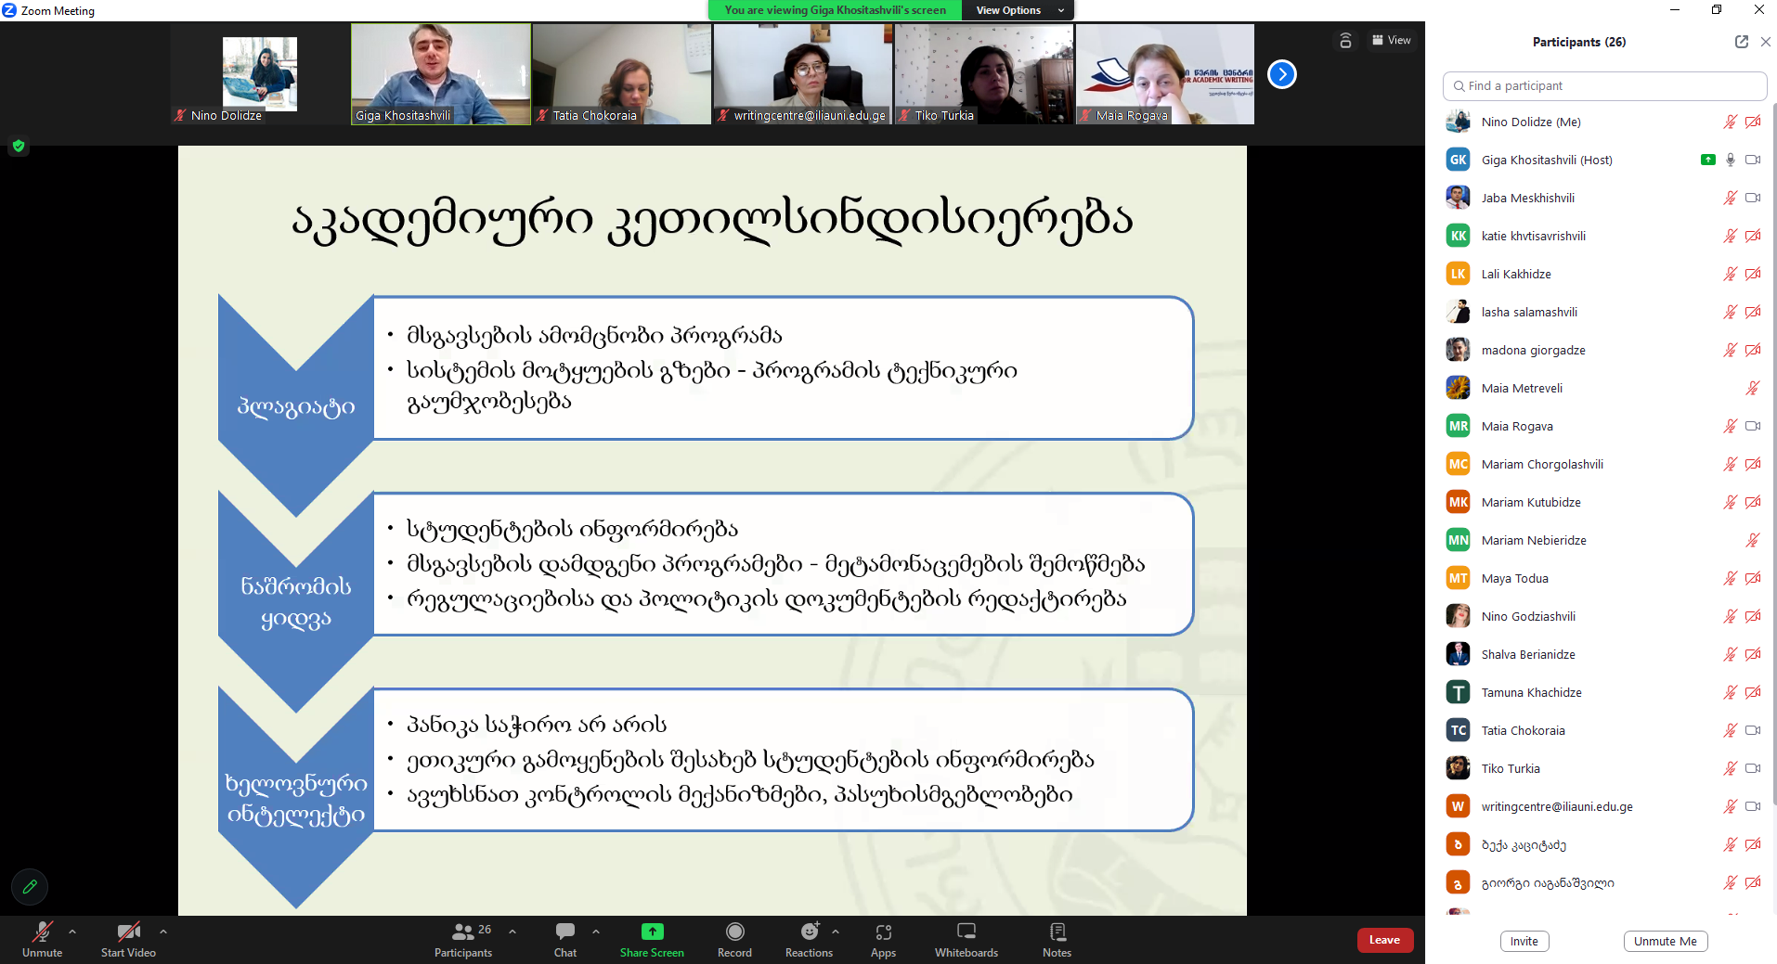The height and width of the screenshot is (964, 1777).
Task: Expand the arrow next to Reactions
Action: (x=836, y=932)
